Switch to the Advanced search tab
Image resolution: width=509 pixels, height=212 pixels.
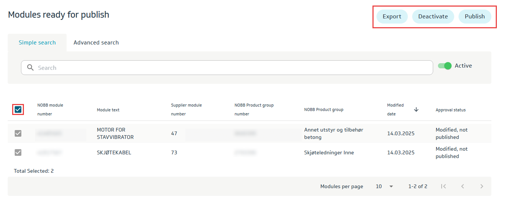(96, 43)
